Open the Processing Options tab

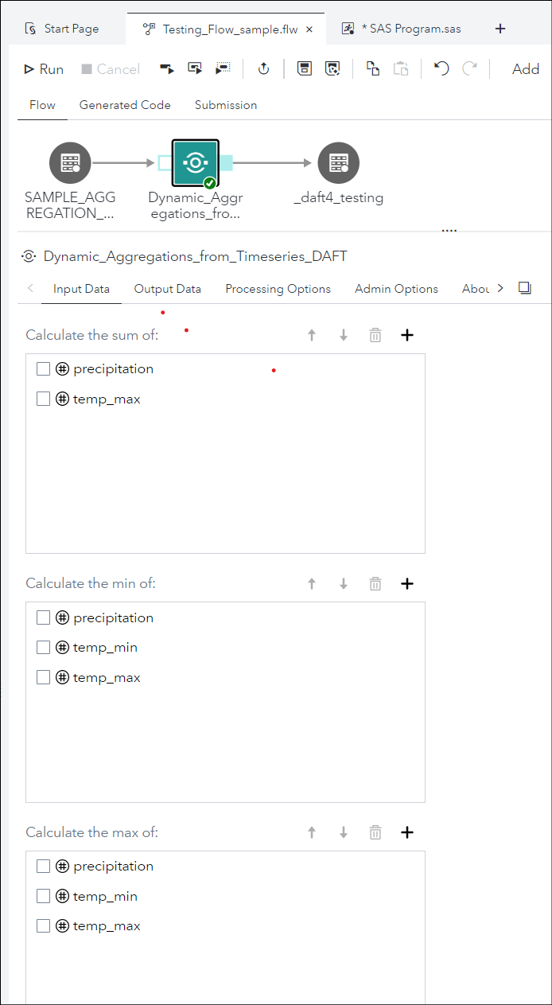278,288
